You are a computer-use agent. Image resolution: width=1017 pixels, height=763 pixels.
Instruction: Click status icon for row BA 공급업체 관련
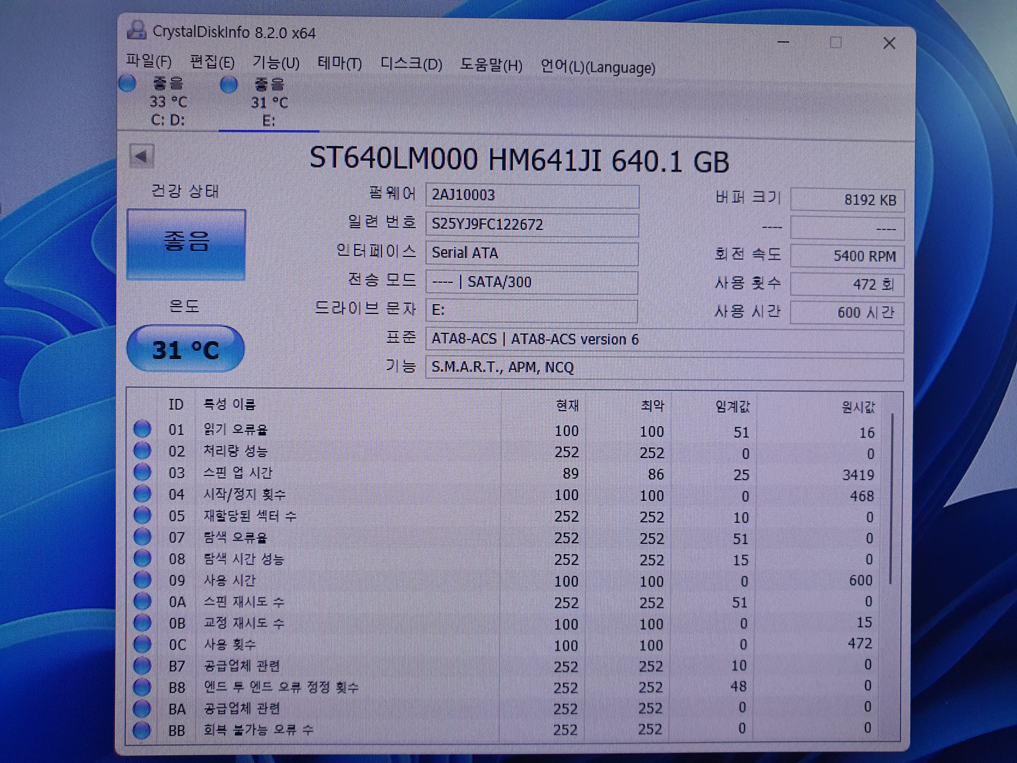coord(142,709)
